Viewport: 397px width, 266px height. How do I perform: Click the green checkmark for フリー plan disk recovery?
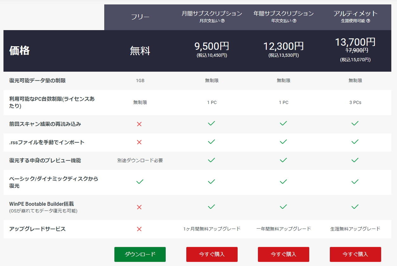[140, 181]
